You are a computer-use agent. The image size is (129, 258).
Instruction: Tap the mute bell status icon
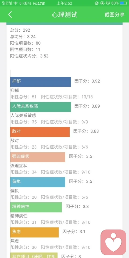point(96,3)
